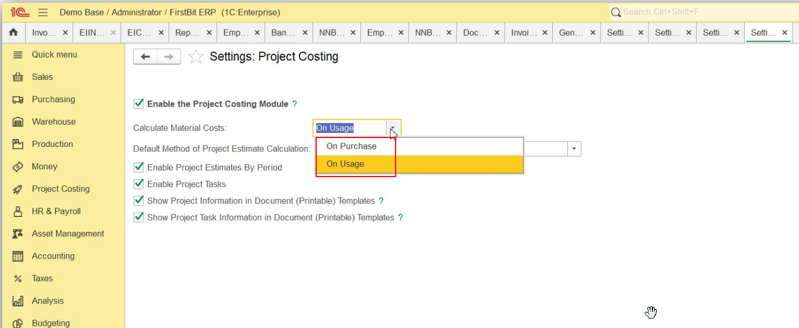Open the hamburger main menu icon
This screenshot has width=799, height=328.
click(43, 12)
